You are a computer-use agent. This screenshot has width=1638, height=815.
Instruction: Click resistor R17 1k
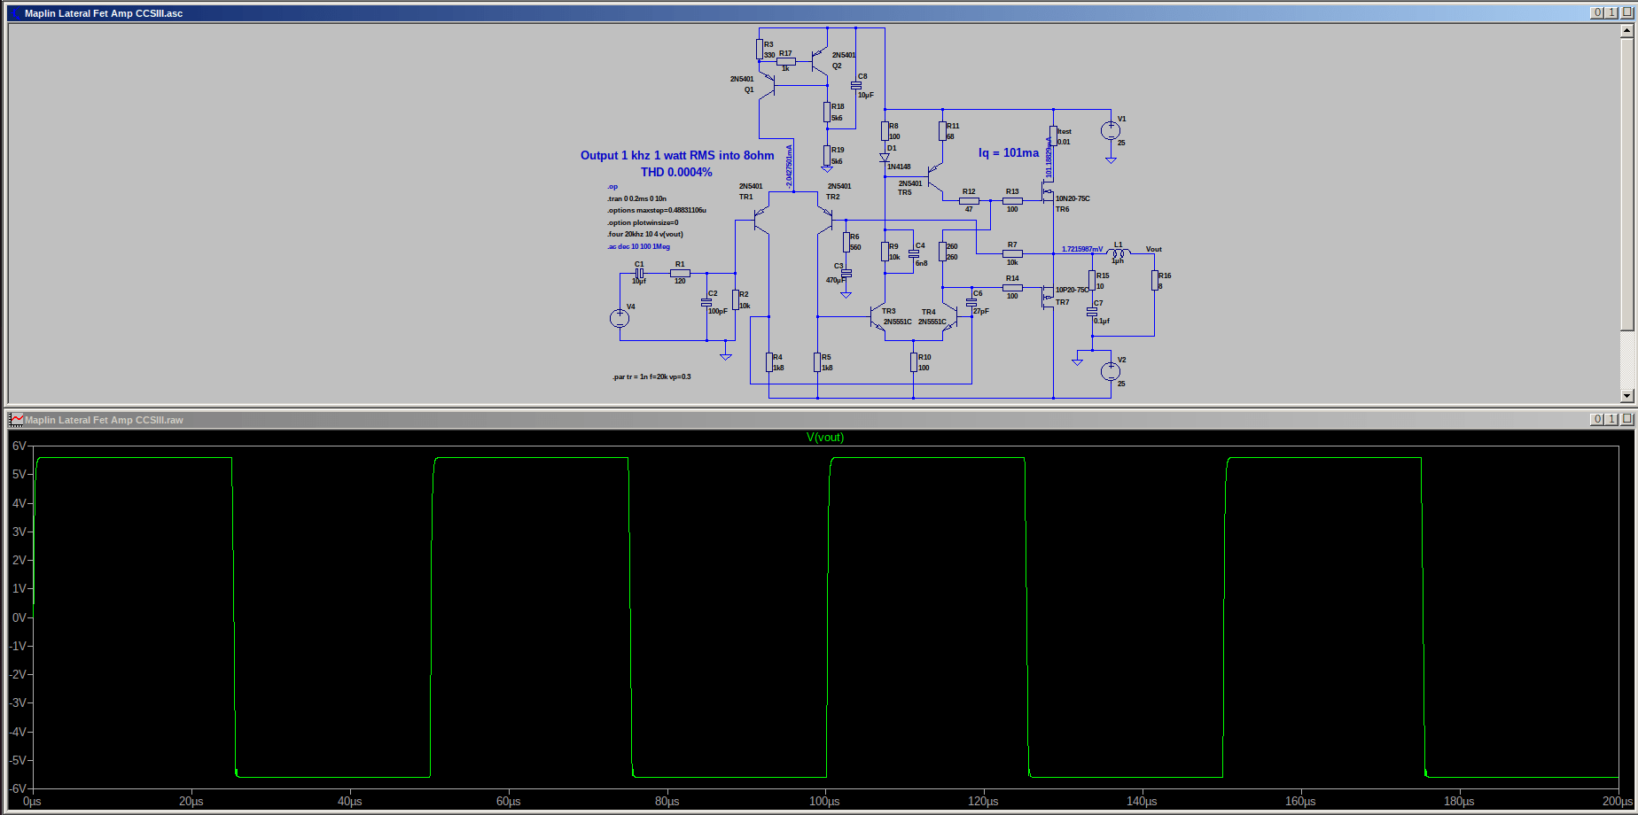tap(786, 62)
